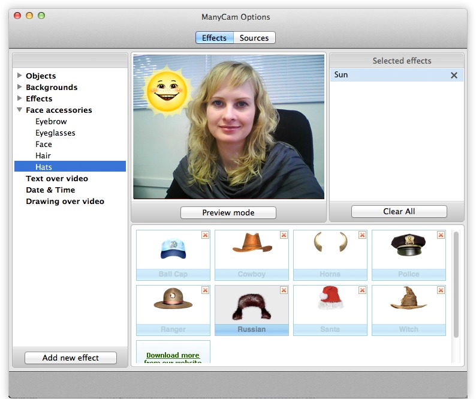476x399 pixels.
Task: Remove Sun from selected effects
Action: [454, 76]
